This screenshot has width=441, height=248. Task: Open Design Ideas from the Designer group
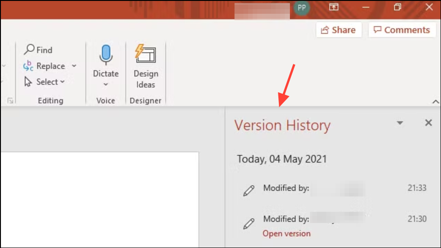146,67
